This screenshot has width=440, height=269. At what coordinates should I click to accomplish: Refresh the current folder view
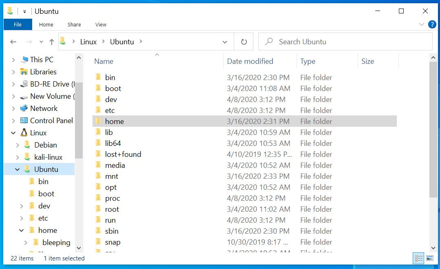point(243,41)
